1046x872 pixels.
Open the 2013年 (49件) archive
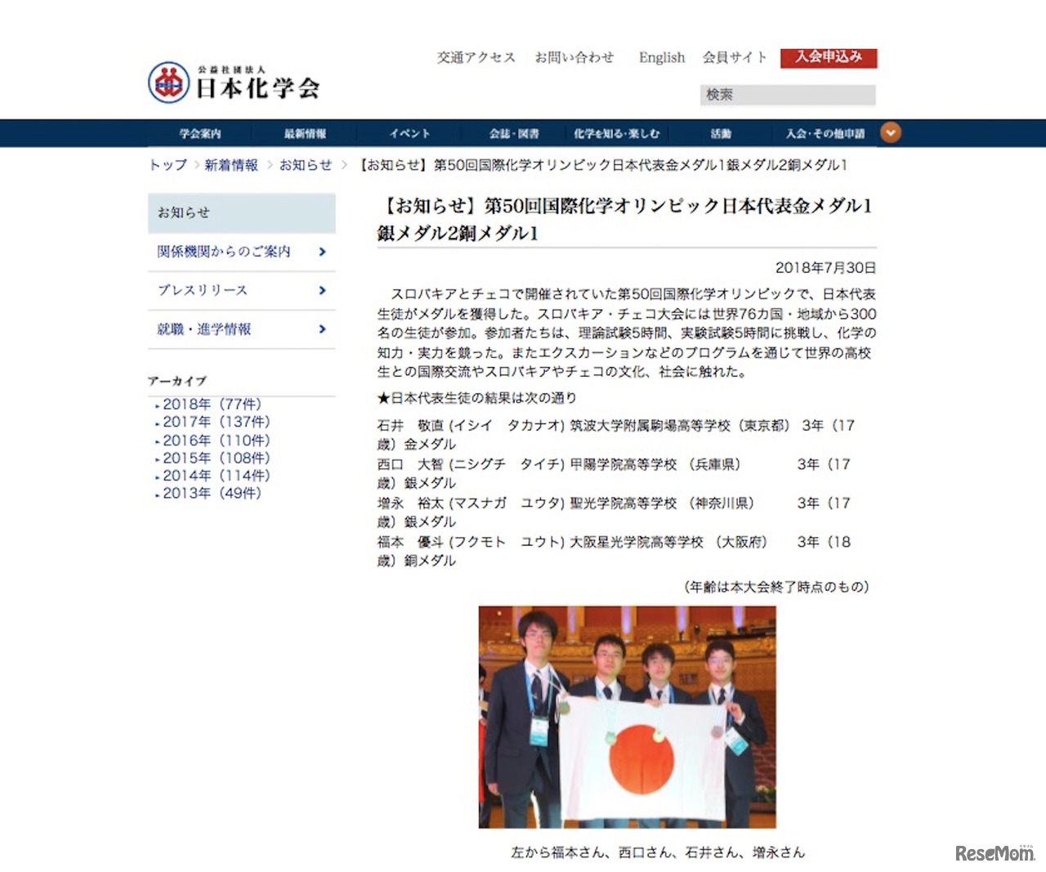pyautogui.click(x=212, y=494)
